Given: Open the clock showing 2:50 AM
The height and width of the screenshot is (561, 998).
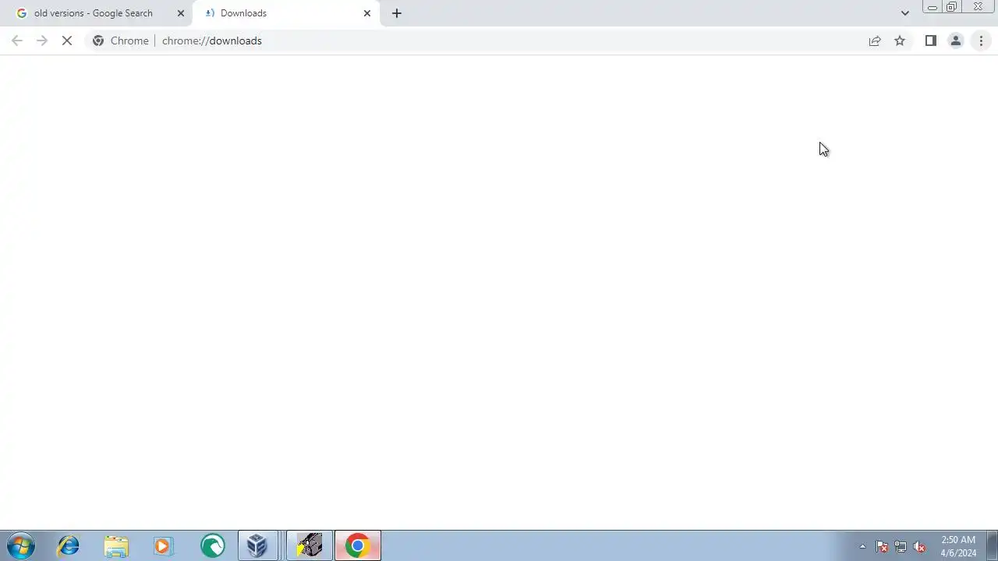Looking at the screenshot, I should coord(958,546).
